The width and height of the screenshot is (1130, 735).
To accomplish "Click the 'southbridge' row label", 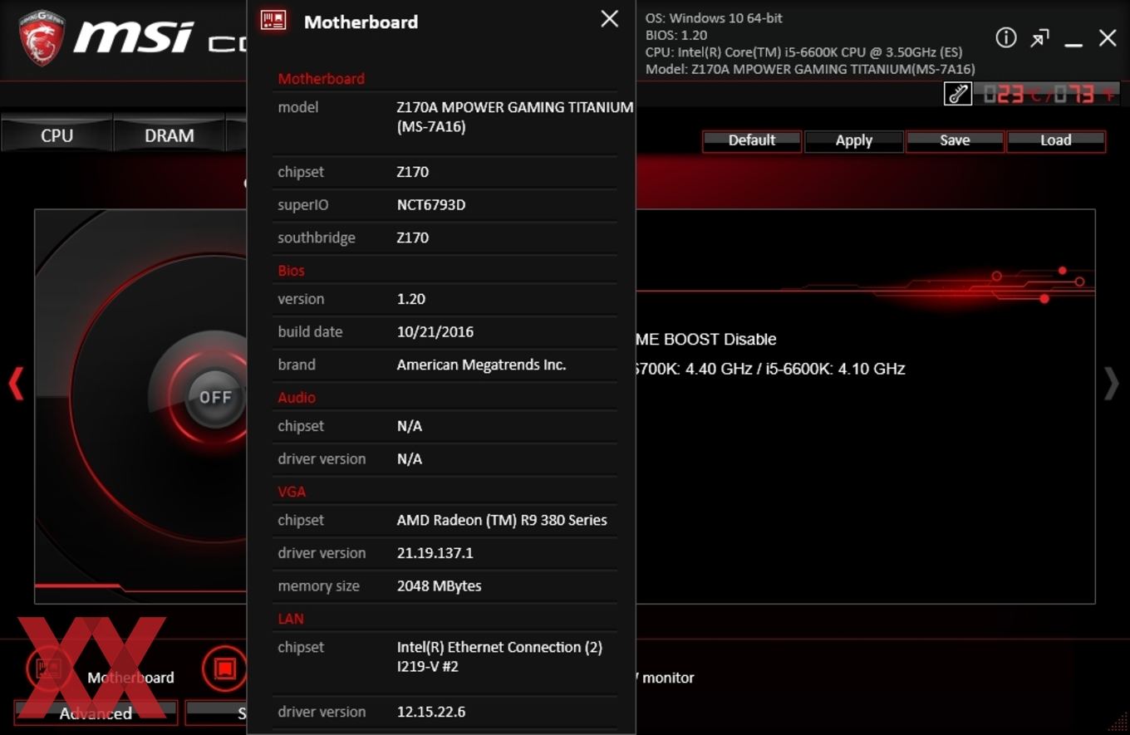I will [317, 238].
